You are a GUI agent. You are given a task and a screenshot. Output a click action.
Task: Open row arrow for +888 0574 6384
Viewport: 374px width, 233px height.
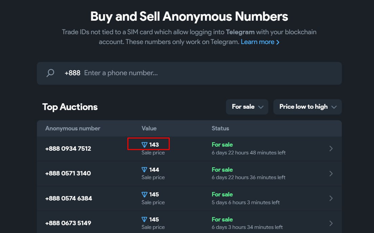pyautogui.click(x=331, y=198)
